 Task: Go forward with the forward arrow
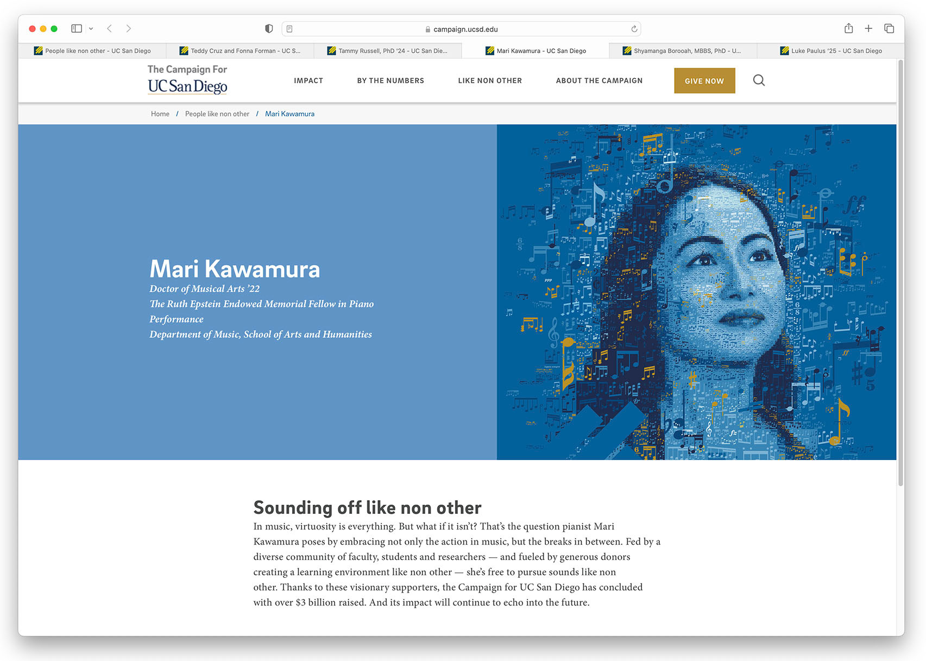click(129, 28)
